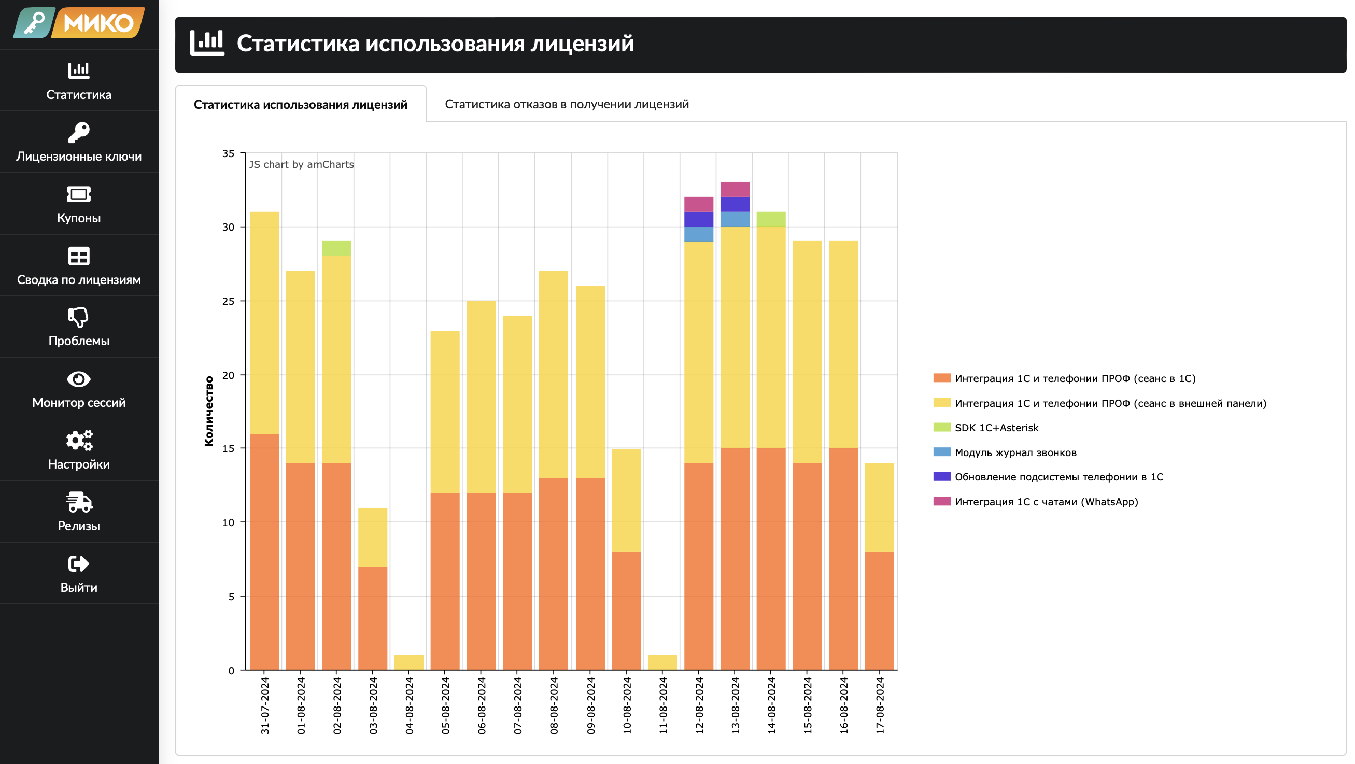
Task: Click orange segment of 10-08-2024 bar
Action: pyautogui.click(x=627, y=611)
